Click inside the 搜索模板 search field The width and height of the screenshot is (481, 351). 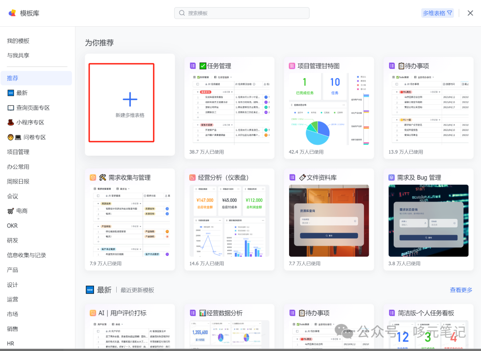pyautogui.click(x=242, y=13)
